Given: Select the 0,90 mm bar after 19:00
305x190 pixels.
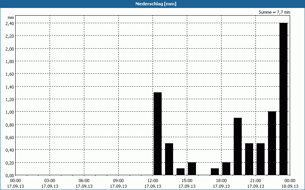Looking at the screenshot, I should [238, 146].
